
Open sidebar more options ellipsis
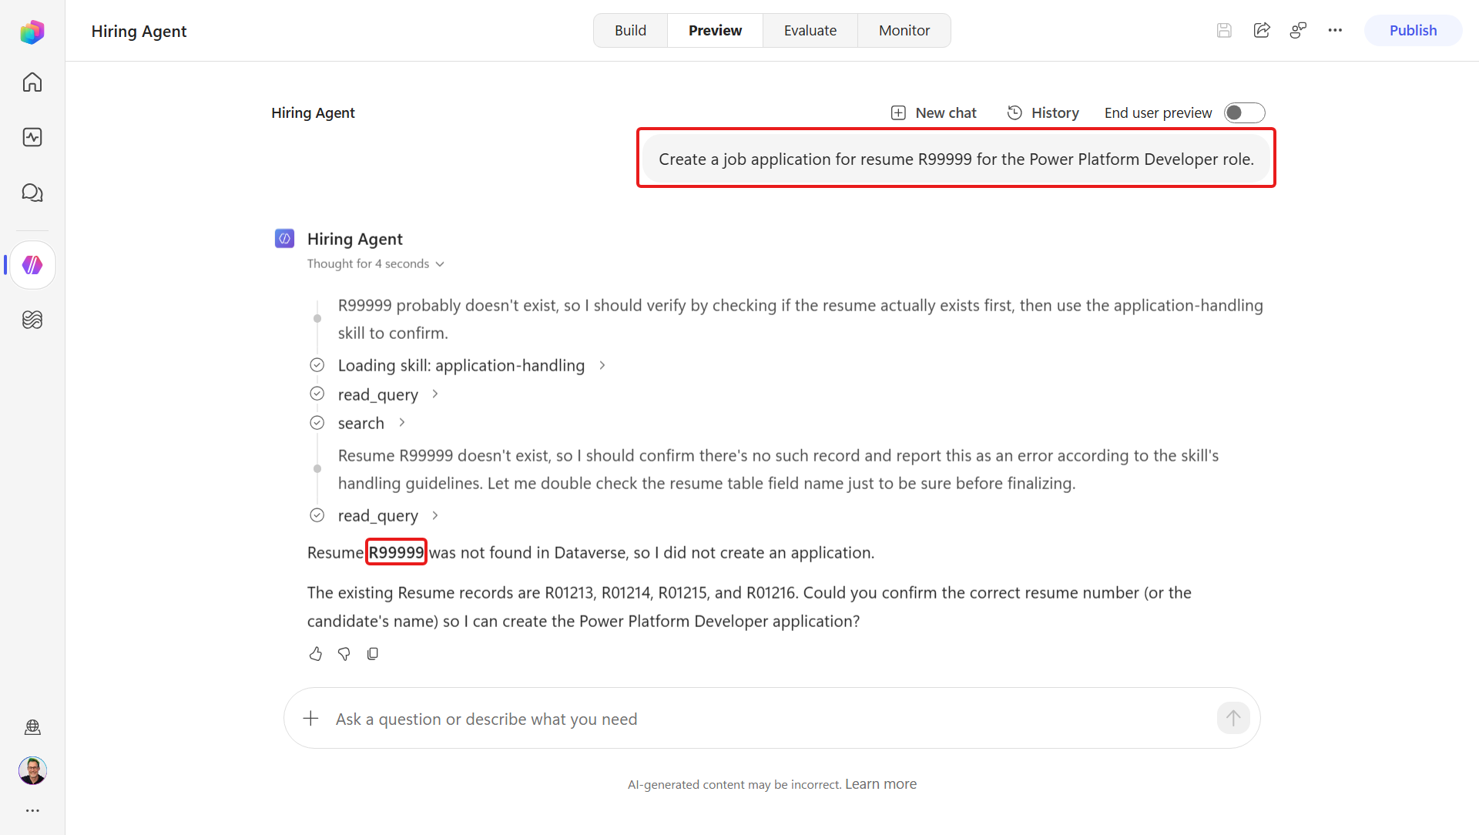point(32,810)
